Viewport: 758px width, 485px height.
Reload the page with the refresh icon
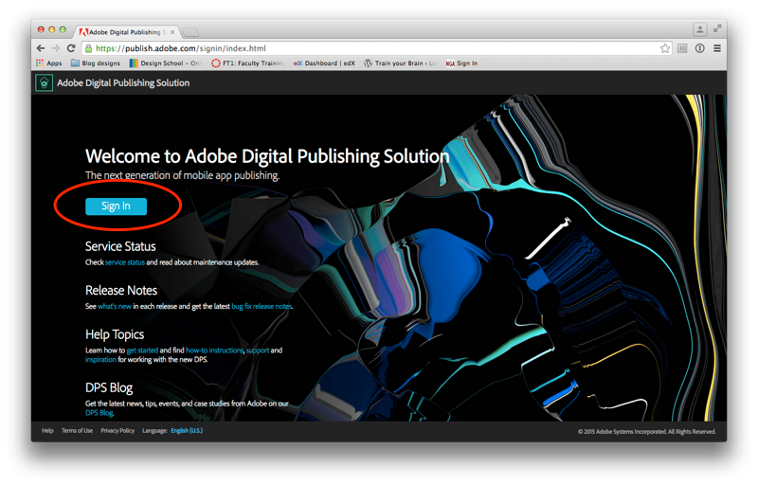point(71,48)
